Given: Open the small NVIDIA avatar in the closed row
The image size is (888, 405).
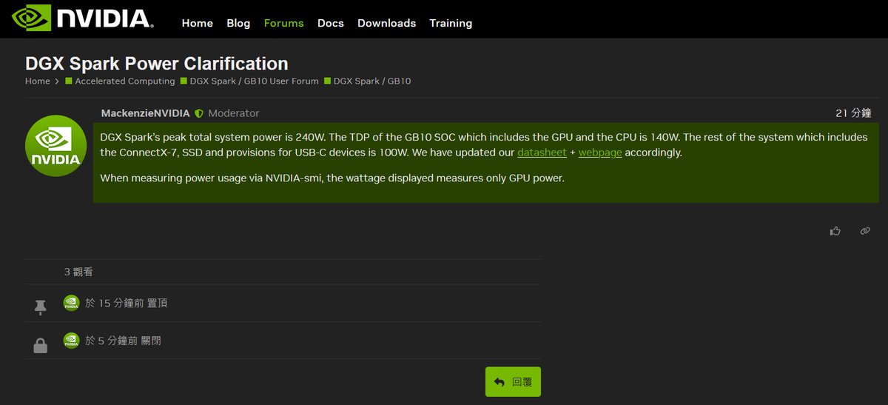Looking at the screenshot, I should (71, 341).
